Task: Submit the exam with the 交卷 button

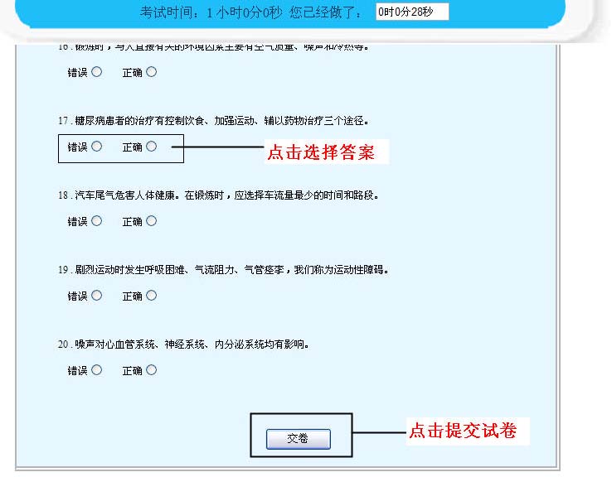Action: pyautogui.click(x=298, y=439)
